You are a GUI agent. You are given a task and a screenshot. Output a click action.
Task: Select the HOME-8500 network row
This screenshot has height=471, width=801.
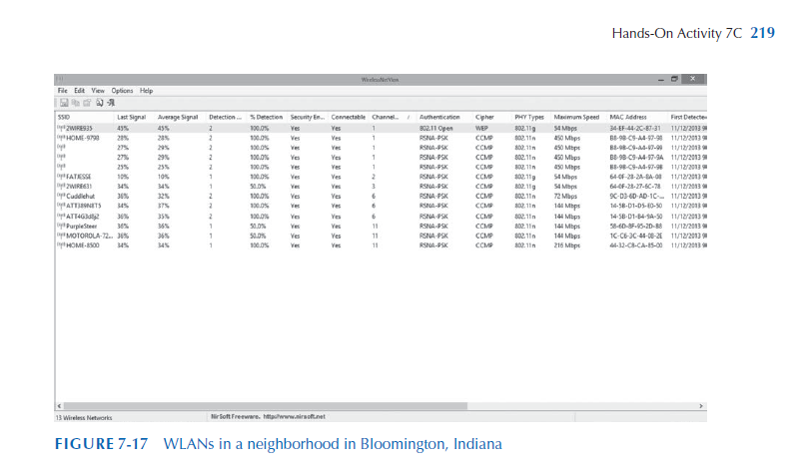tap(382, 245)
